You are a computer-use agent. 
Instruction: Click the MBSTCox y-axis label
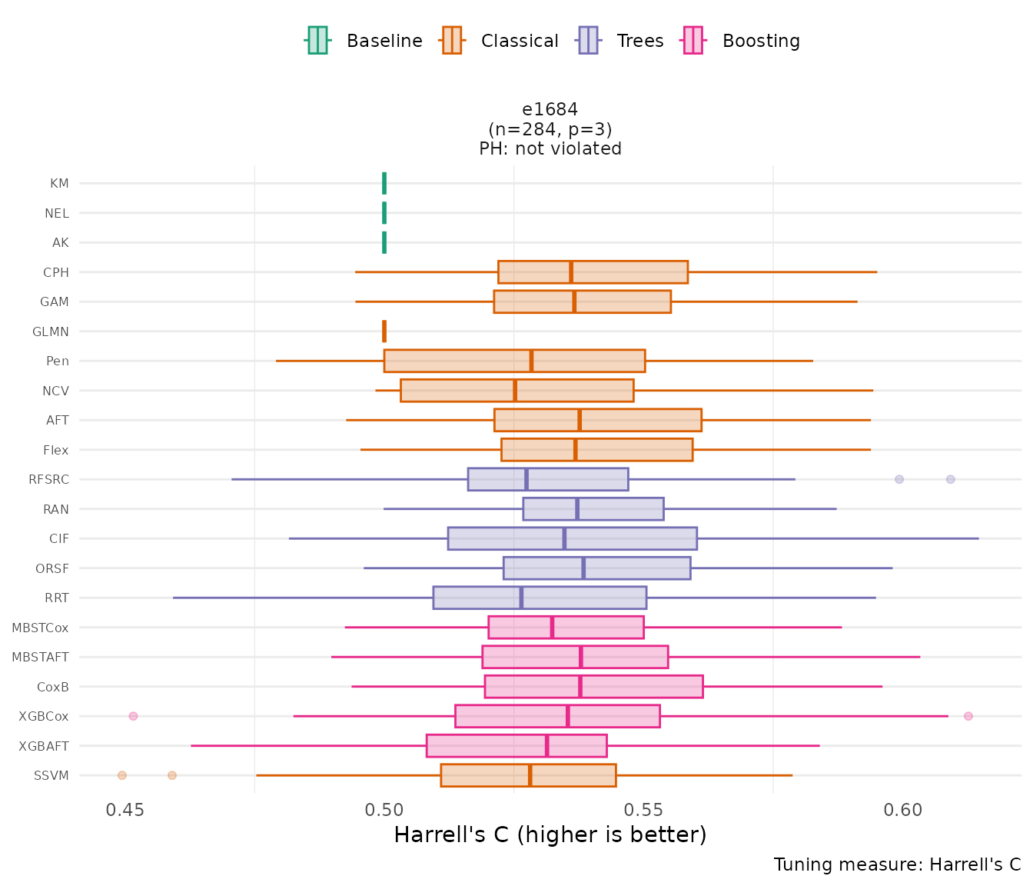coord(40,628)
